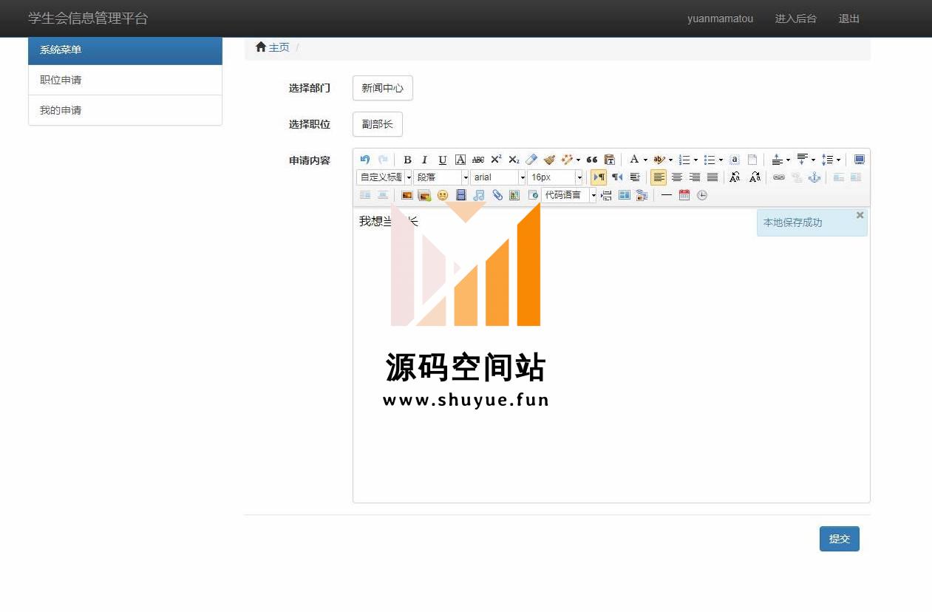Image resolution: width=932 pixels, height=612 pixels.
Task: Insert a hyperlink
Action: 779,177
